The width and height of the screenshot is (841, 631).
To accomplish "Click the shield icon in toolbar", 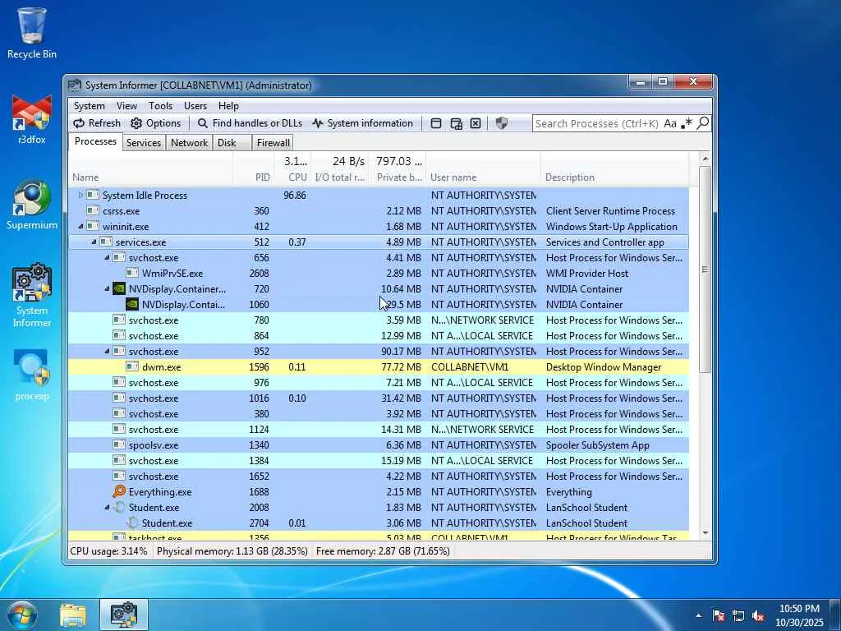I will click(x=502, y=123).
